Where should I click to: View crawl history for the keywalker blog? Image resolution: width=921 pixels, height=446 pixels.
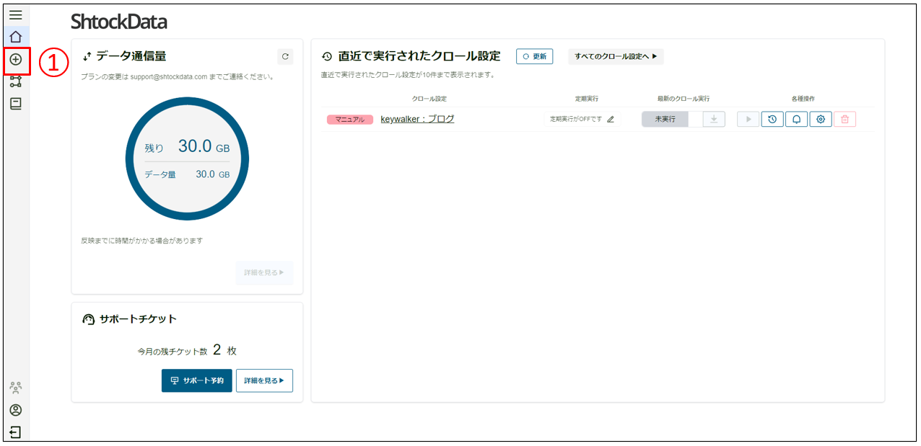click(x=772, y=120)
